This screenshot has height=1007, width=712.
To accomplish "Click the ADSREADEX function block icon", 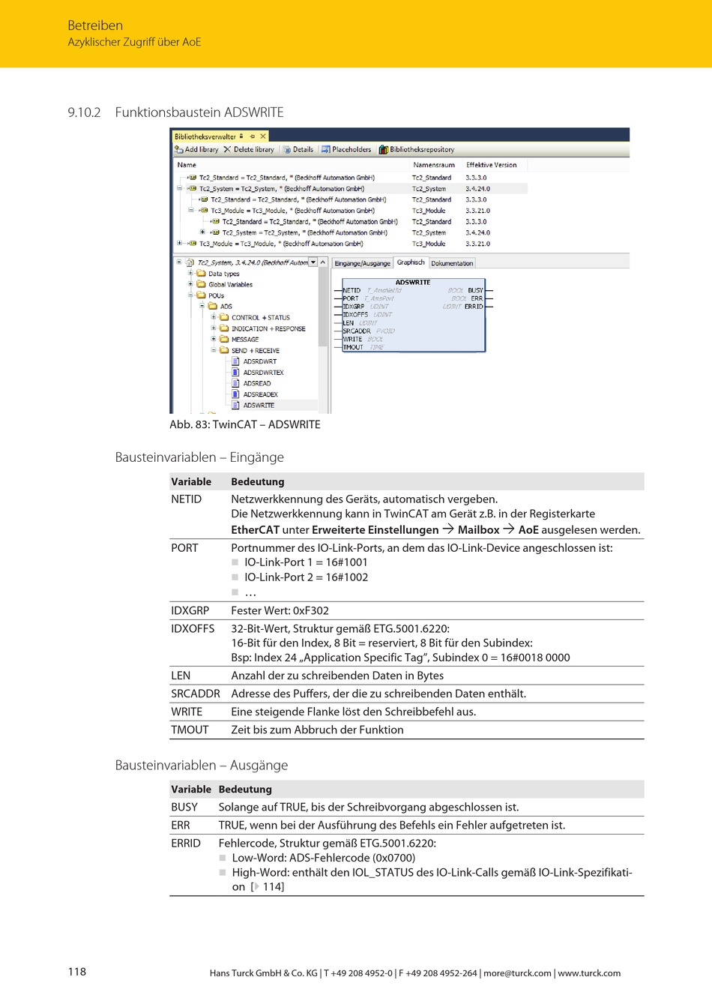I will pos(235,394).
